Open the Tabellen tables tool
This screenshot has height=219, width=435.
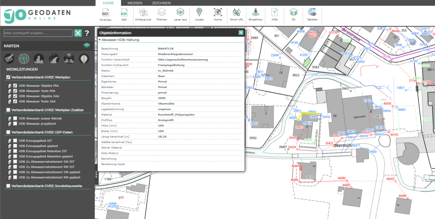pyautogui.click(x=312, y=13)
